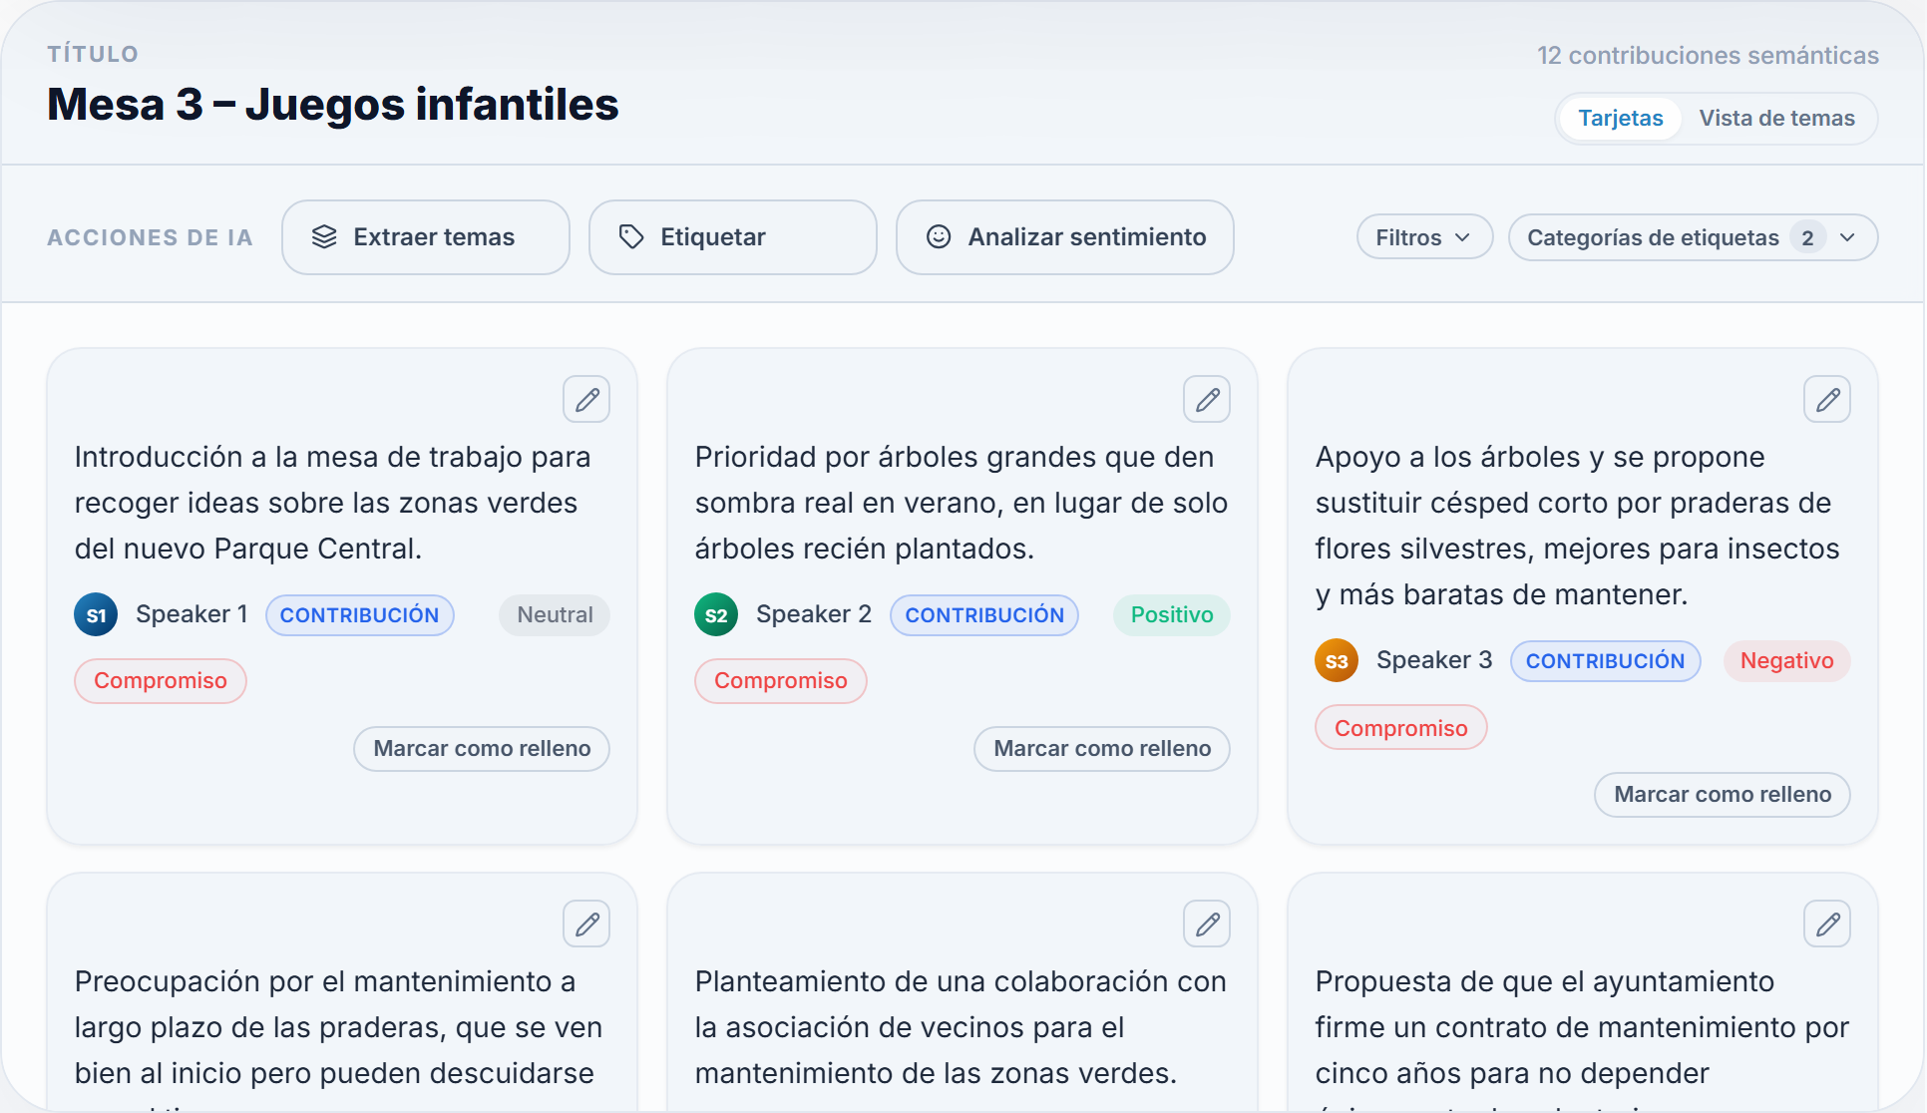Open the Filtros dropdown

pyautogui.click(x=1424, y=237)
